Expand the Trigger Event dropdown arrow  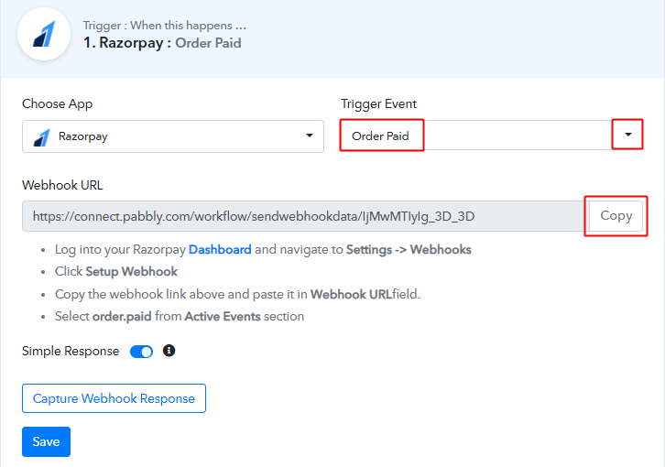[x=628, y=135]
